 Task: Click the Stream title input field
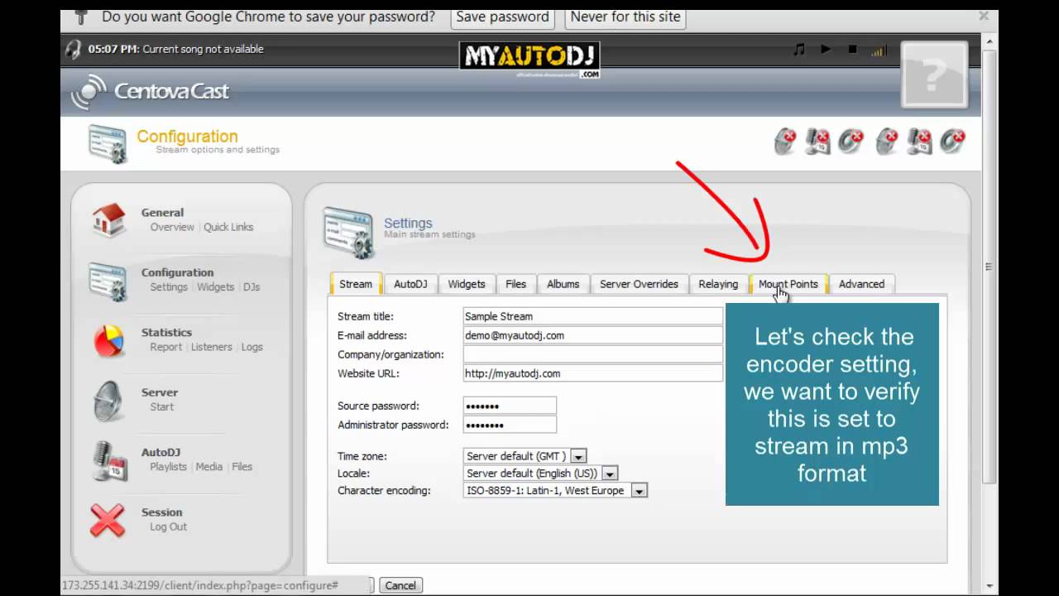[592, 316]
